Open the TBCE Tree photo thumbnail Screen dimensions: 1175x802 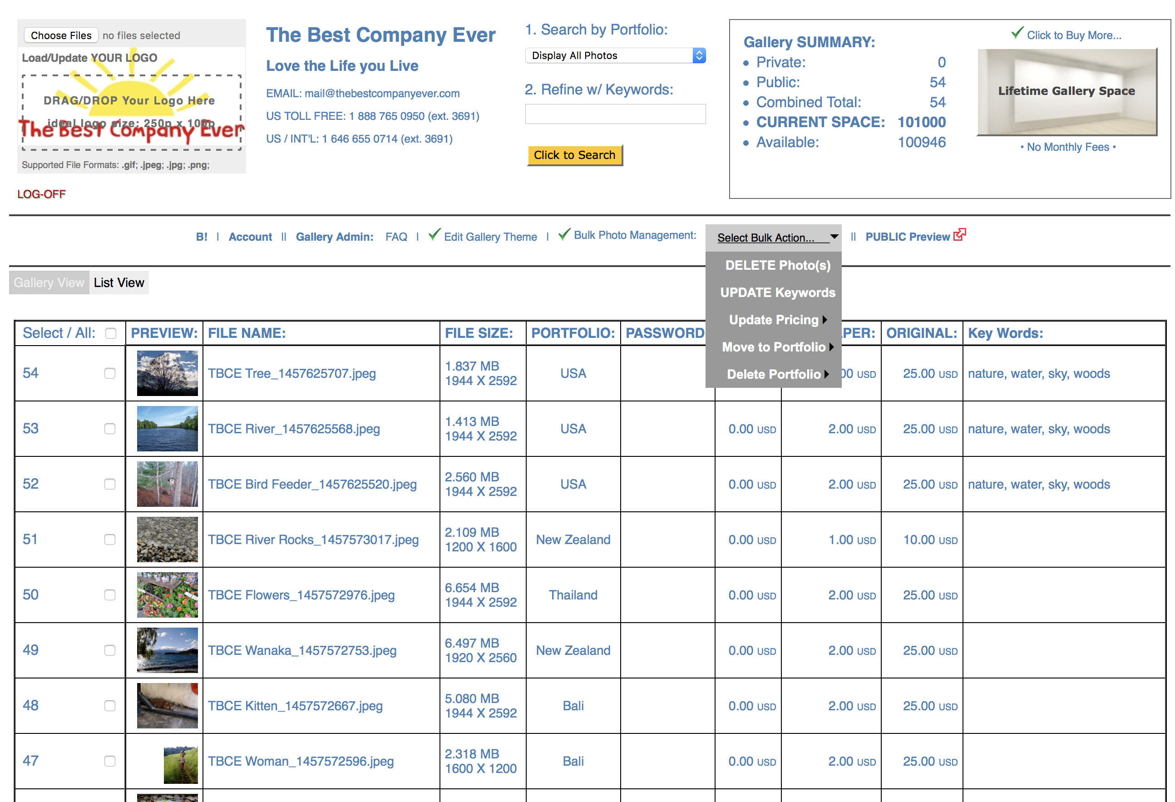tap(168, 373)
